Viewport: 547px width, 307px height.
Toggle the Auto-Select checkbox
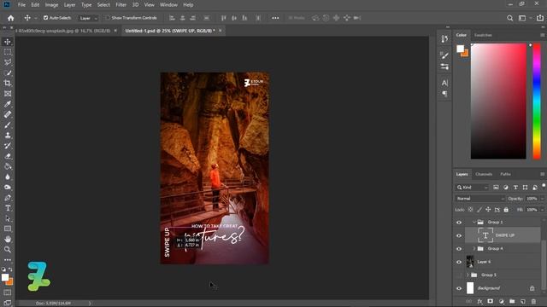[x=45, y=18]
